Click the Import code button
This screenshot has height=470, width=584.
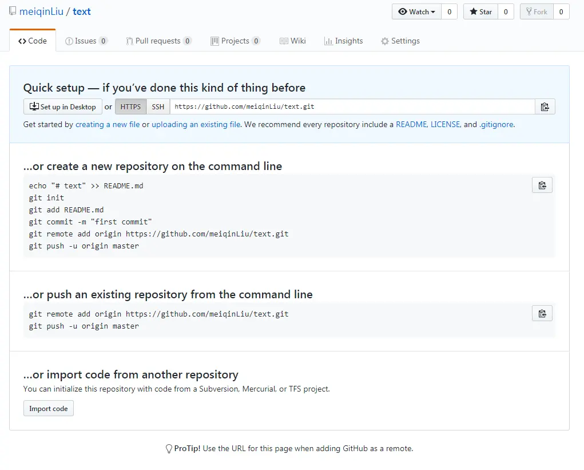coord(49,408)
